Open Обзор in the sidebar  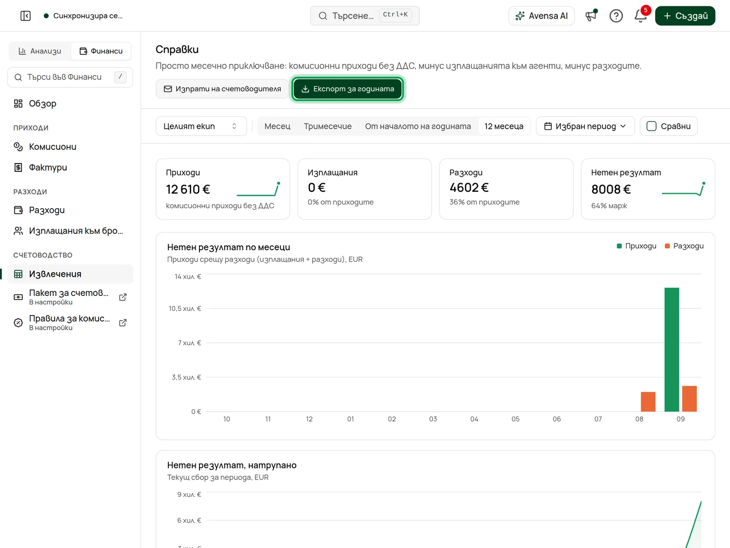[70, 104]
